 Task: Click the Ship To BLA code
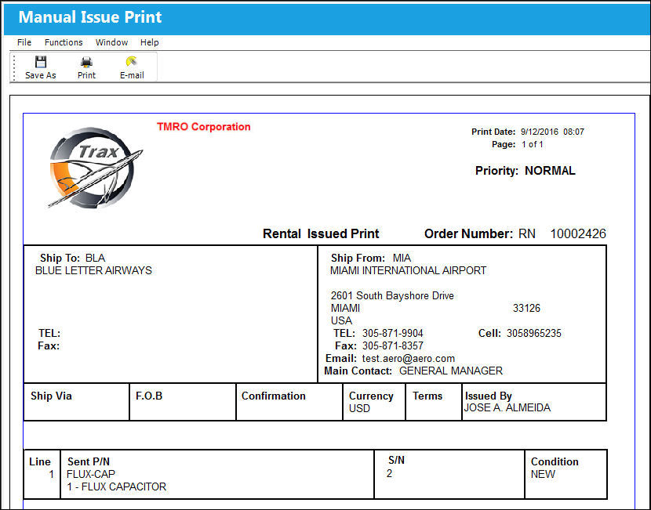[95, 258]
